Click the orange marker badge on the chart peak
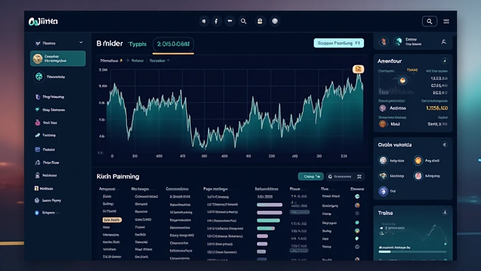 point(358,69)
